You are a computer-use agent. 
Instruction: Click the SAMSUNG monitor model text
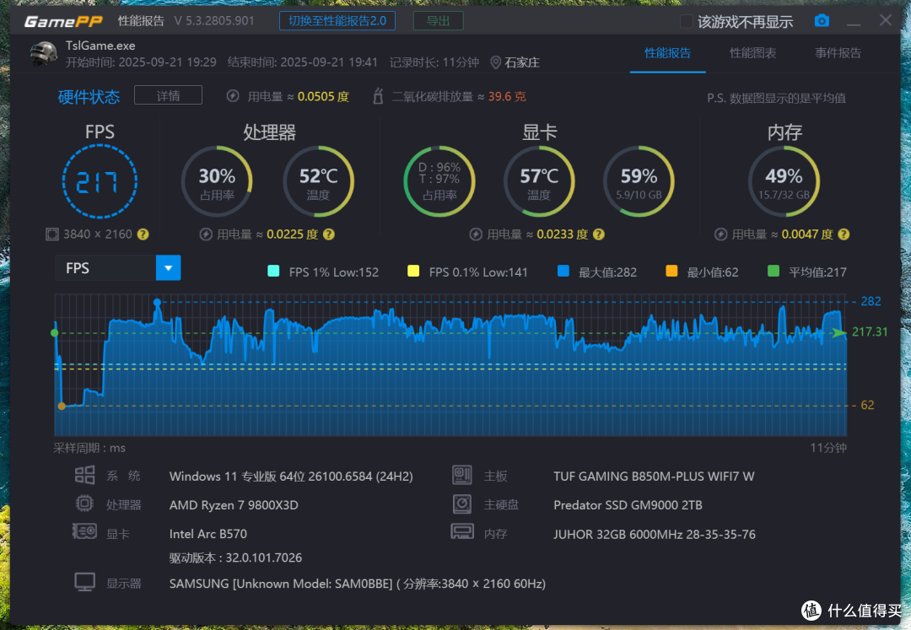358,584
